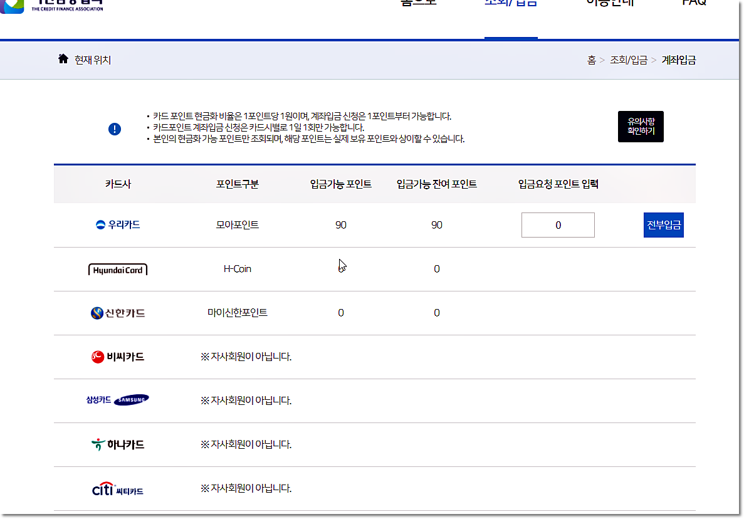Screen dimensions: 744x519
Task: Click the 마이신한포인트 cell
Action: click(238, 313)
